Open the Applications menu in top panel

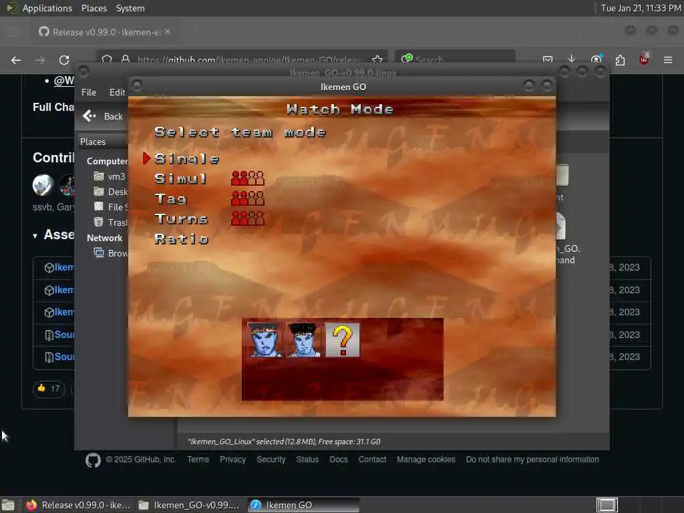coord(39,8)
